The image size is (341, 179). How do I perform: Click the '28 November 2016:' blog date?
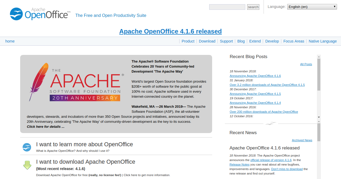(x=243, y=107)
